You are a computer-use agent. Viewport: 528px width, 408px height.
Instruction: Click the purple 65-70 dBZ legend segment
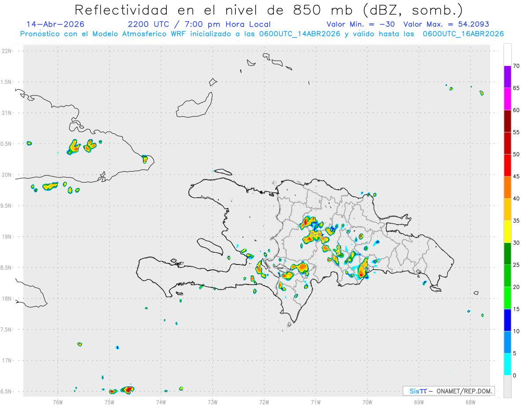507,77
